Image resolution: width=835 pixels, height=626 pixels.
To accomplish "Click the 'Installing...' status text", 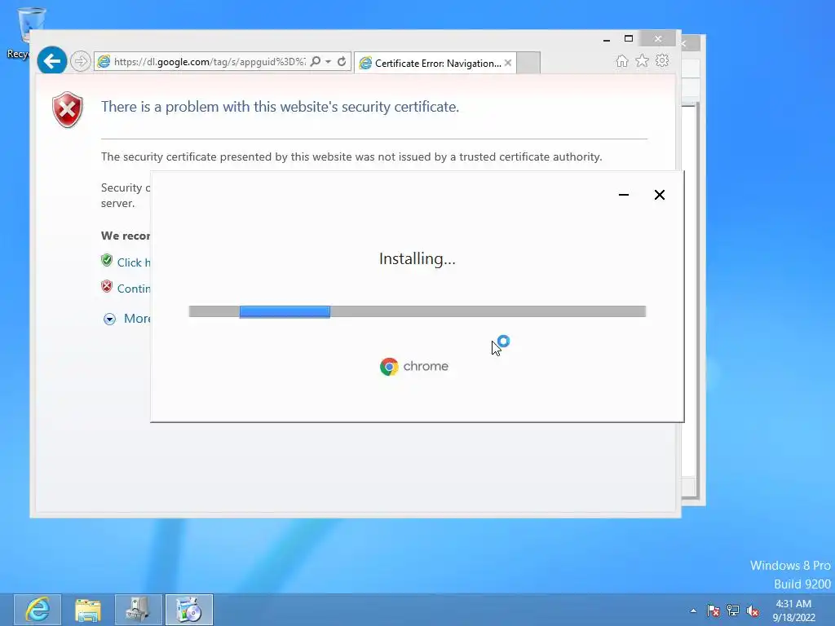I will (x=417, y=258).
